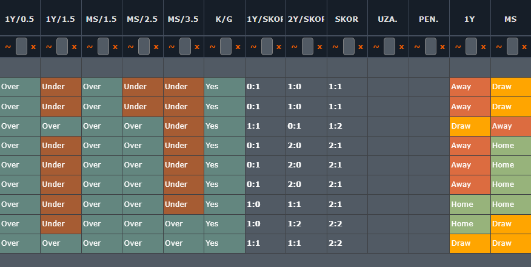Click the tilde icon in the 1Y/1.5 column

click(48, 47)
